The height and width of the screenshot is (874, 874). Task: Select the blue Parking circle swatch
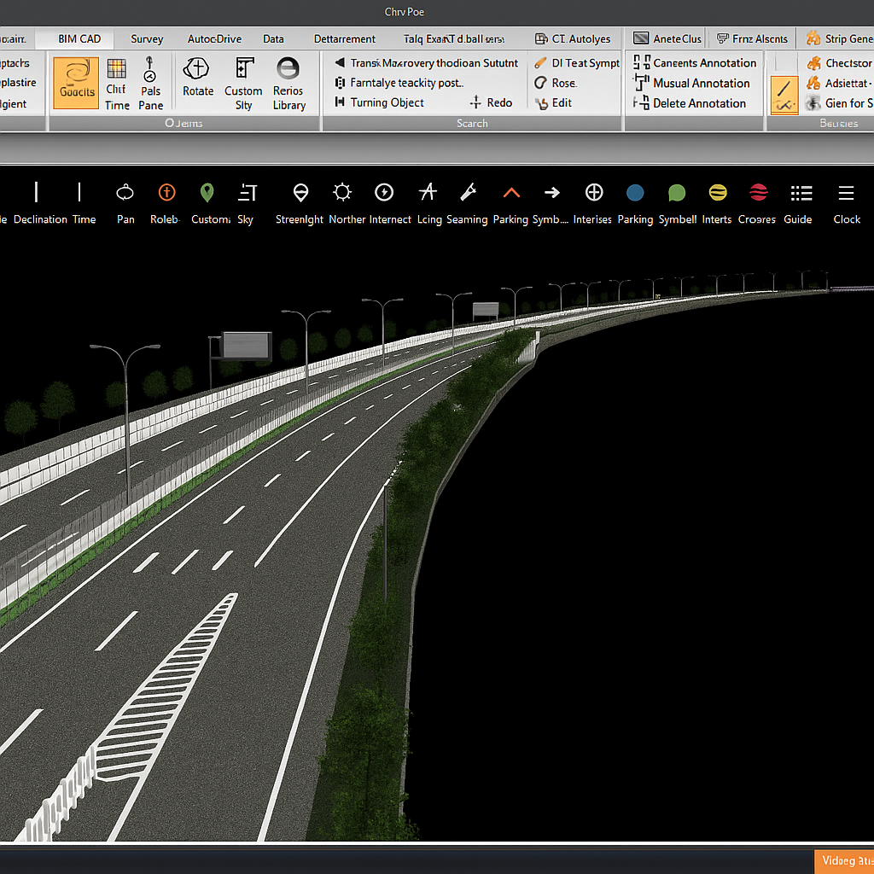[x=635, y=193]
